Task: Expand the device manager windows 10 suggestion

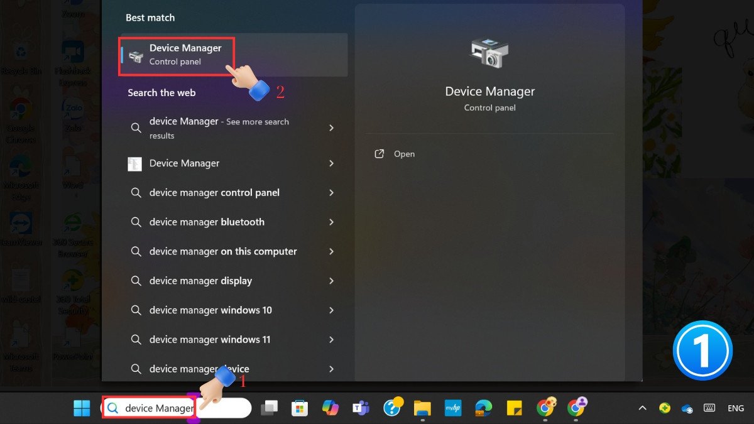Action: [212, 310]
